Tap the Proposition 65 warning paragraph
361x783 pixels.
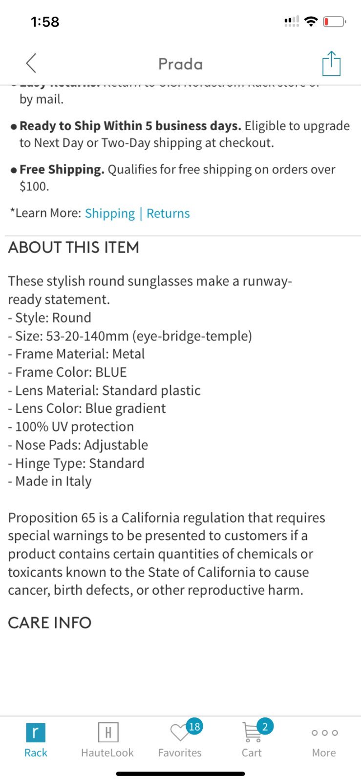pyautogui.click(x=167, y=554)
